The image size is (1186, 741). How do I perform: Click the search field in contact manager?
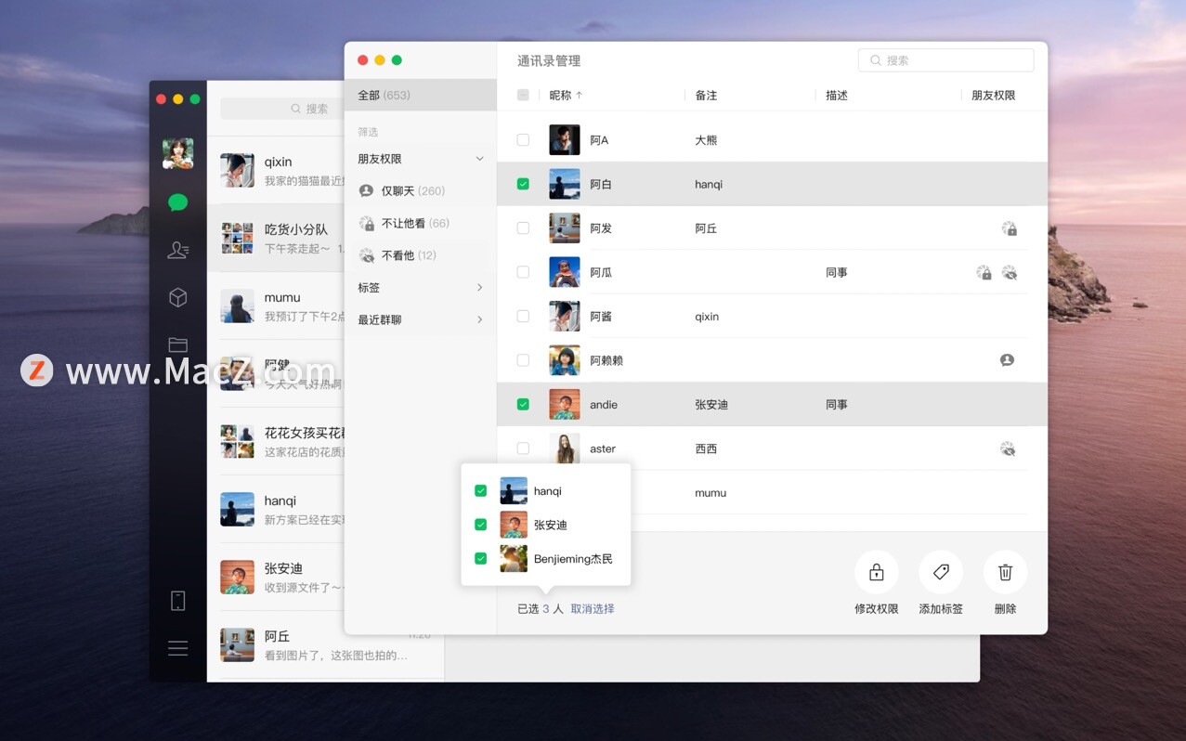tap(945, 60)
